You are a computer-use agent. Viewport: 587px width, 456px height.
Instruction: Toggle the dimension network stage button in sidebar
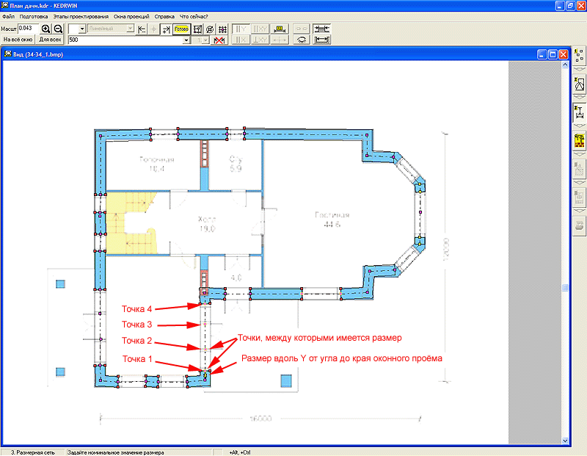pos(579,112)
